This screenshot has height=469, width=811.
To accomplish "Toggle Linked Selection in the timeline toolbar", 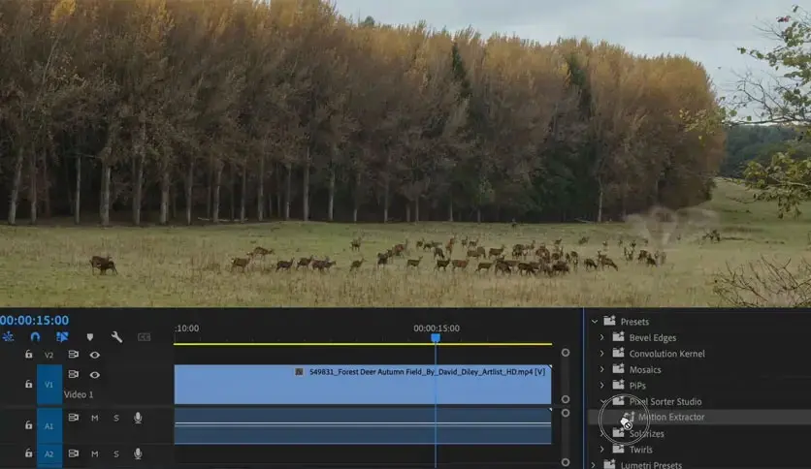I will coord(62,337).
